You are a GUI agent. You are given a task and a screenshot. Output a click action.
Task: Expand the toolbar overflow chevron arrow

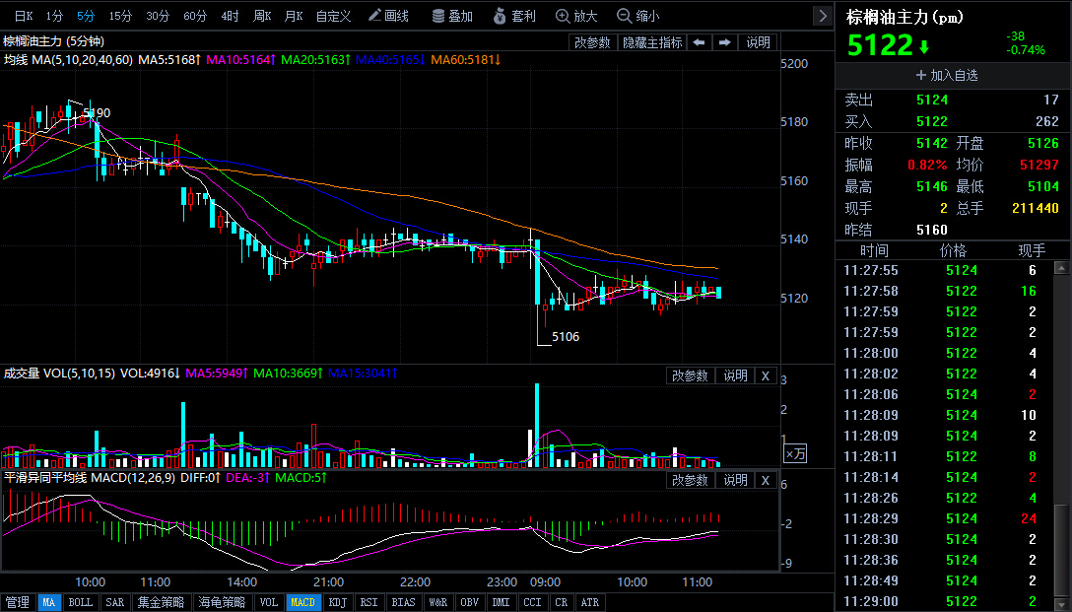(823, 16)
